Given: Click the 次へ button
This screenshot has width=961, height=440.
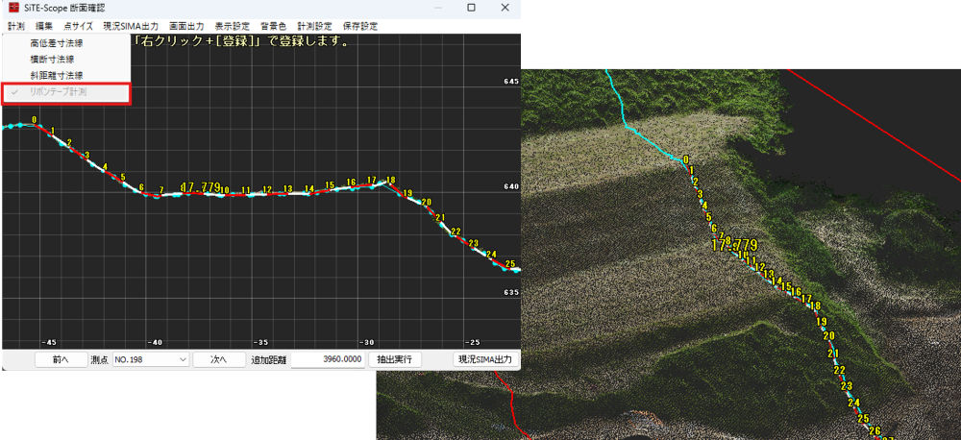Looking at the screenshot, I should coord(218,359).
